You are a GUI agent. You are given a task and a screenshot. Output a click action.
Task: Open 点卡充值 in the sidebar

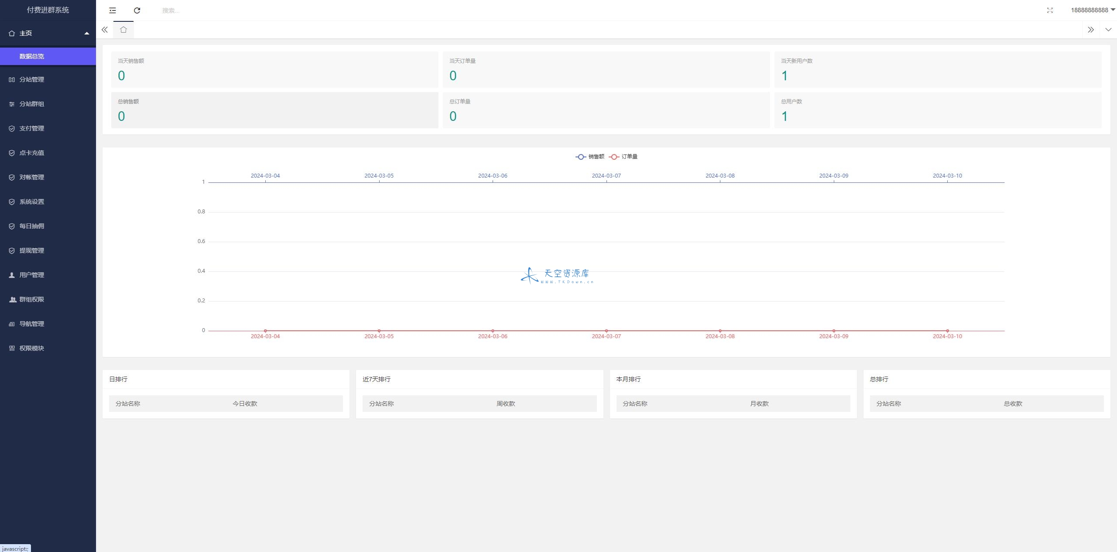pyautogui.click(x=48, y=153)
